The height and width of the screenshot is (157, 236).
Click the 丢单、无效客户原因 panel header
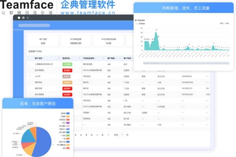point(38,104)
